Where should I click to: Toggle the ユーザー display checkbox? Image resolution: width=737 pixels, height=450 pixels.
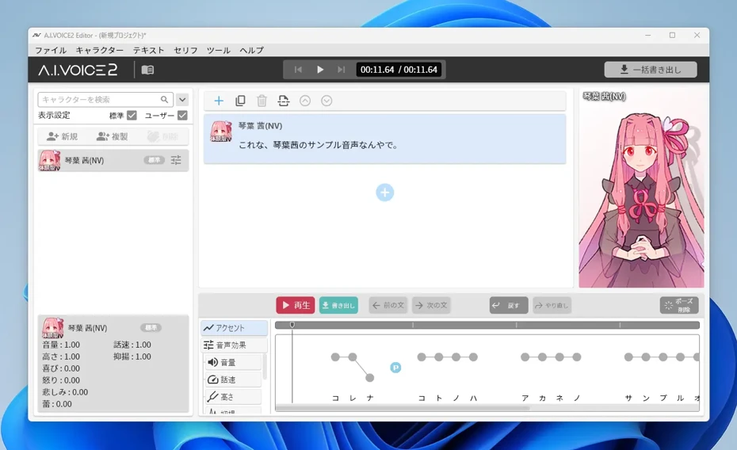182,115
